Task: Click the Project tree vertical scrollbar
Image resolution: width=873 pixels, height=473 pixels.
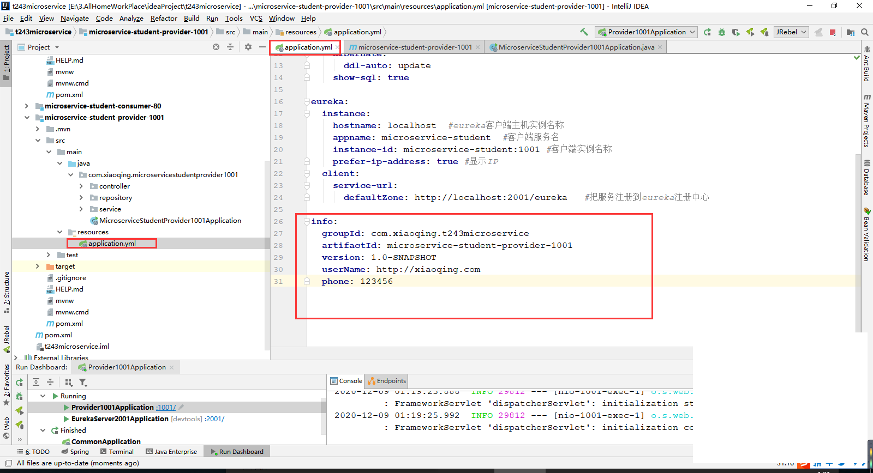Action: [x=267, y=255]
